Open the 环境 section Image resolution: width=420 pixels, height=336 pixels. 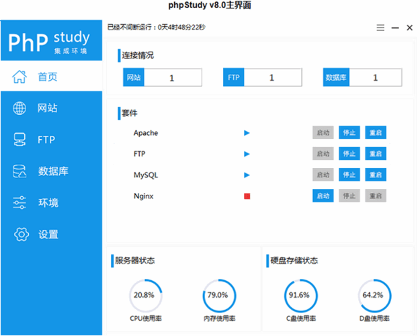(x=52, y=203)
